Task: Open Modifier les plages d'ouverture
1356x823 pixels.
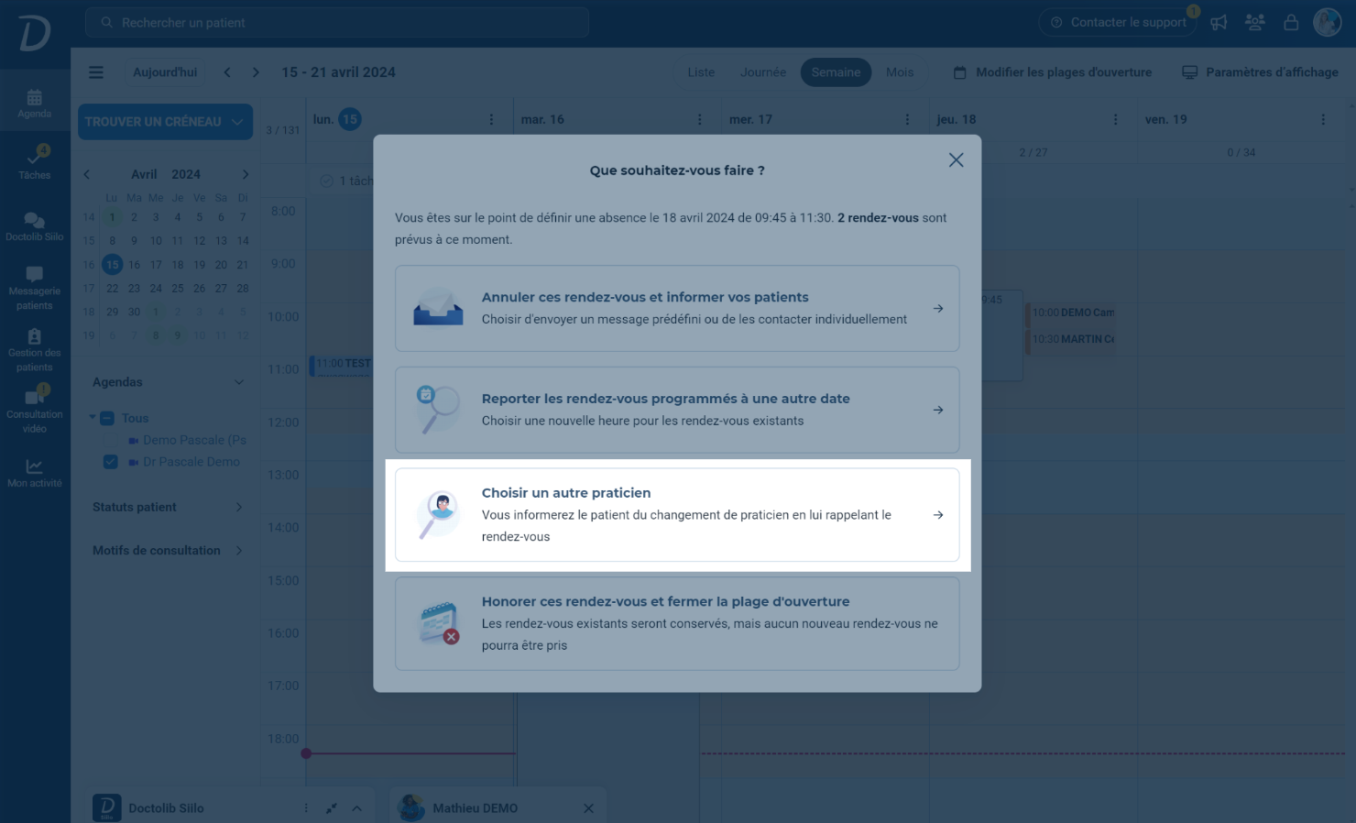Action: [1053, 72]
